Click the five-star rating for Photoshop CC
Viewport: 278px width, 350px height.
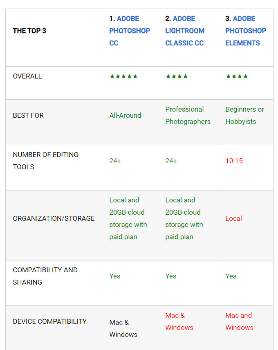[123, 76]
